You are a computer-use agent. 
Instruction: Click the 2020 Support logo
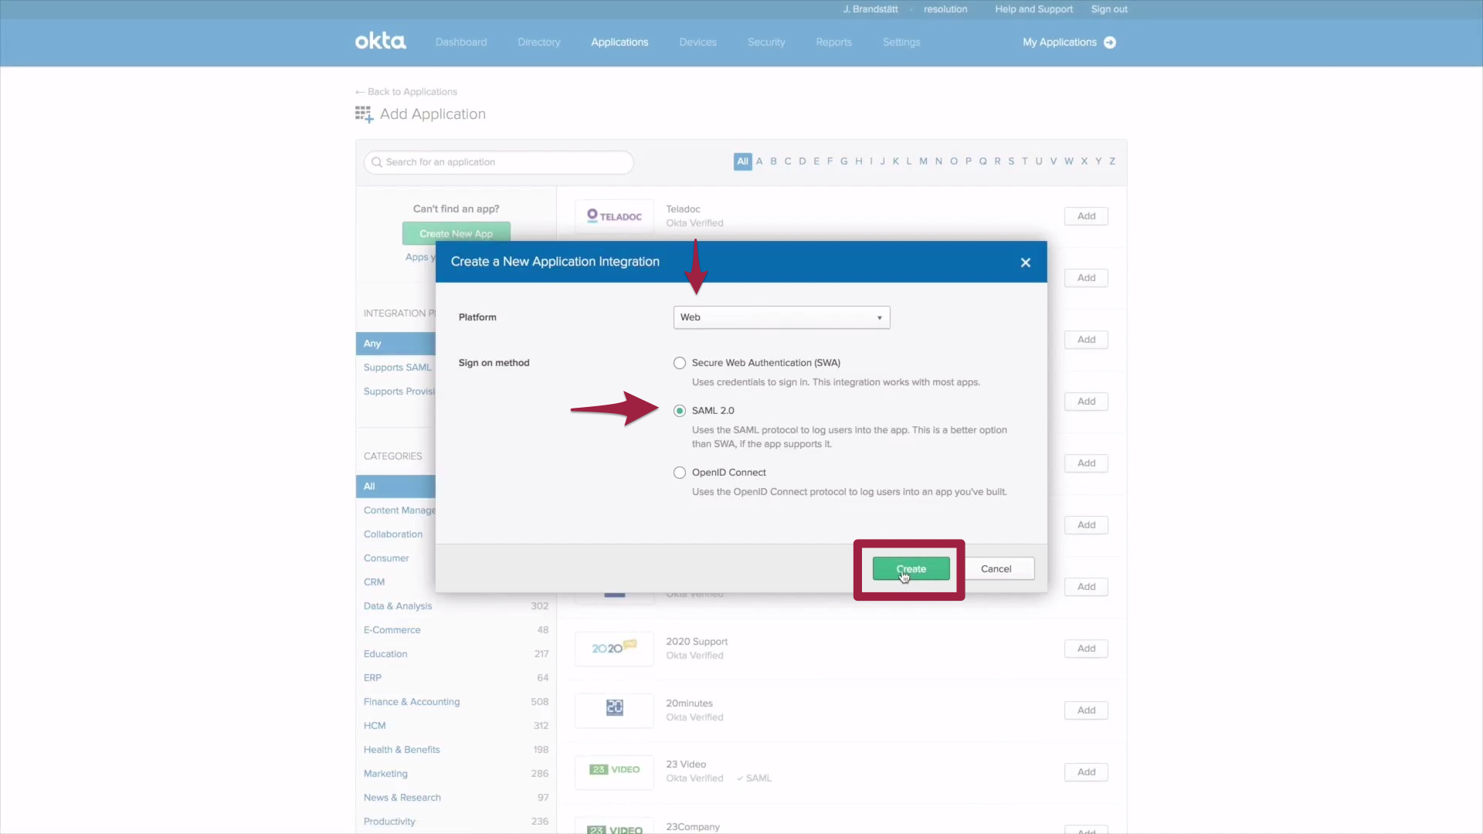614,649
